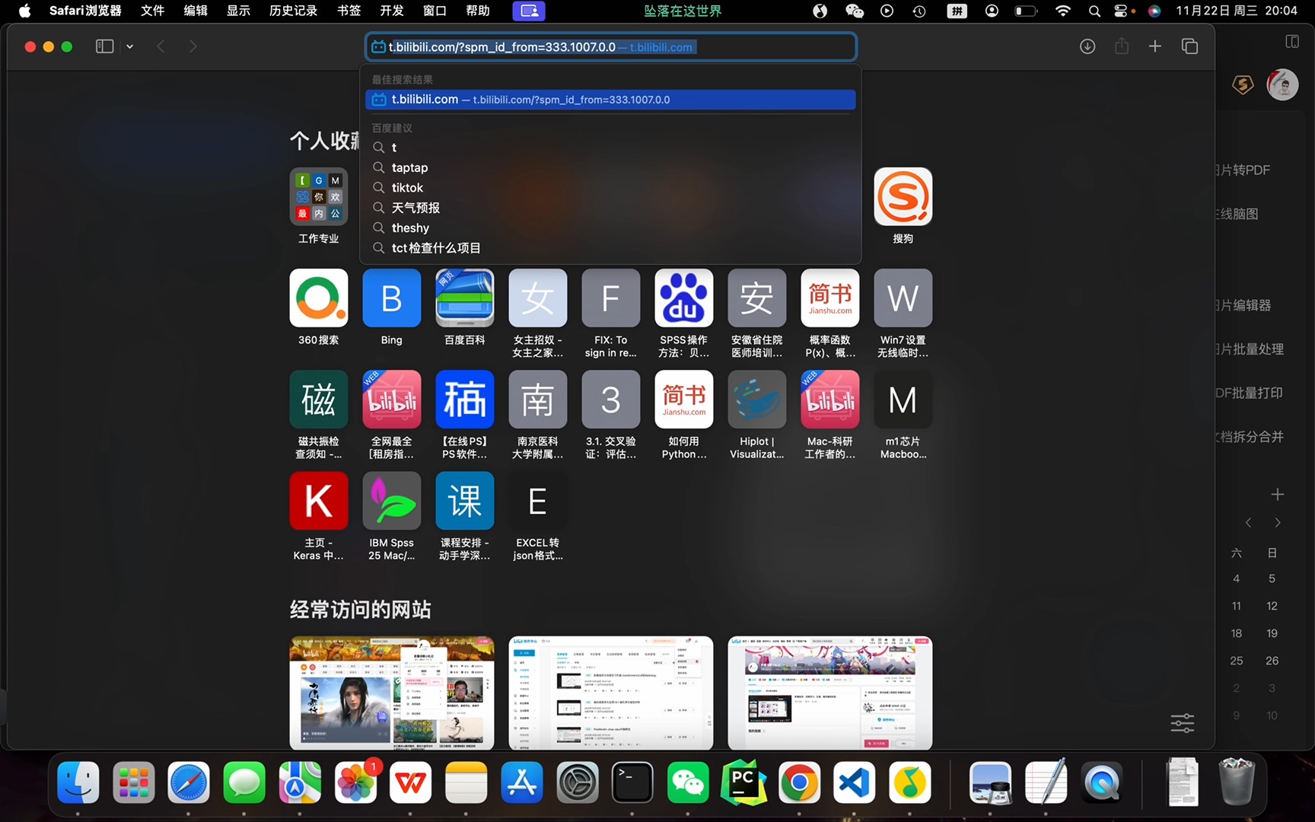The width and height of the screenshot is (1315, 822).
Task: Select top hit t.bilibili.com suggestion
Action: tap(610, 100)
